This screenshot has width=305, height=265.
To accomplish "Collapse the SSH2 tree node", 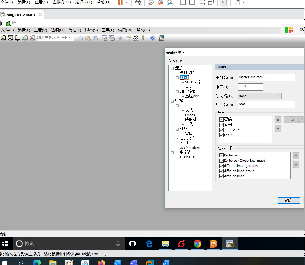I will point(177,78).
